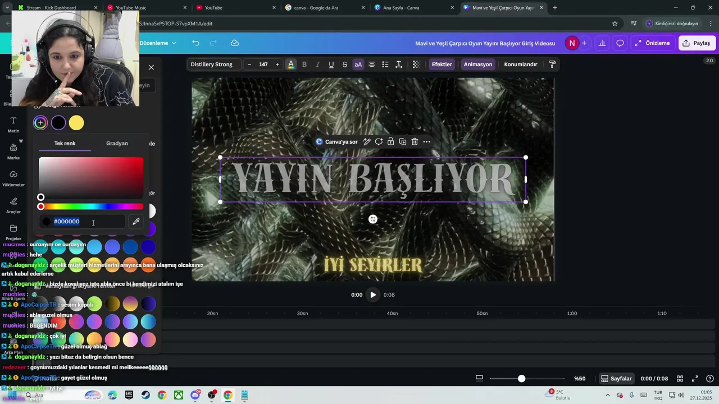719x404 pixels.
Task: Select the black document color swatch
Action: point(58,123)
